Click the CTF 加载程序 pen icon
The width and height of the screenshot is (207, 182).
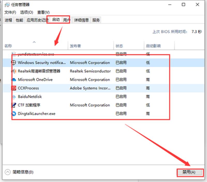pyautogui.click(x=14, y=105)
